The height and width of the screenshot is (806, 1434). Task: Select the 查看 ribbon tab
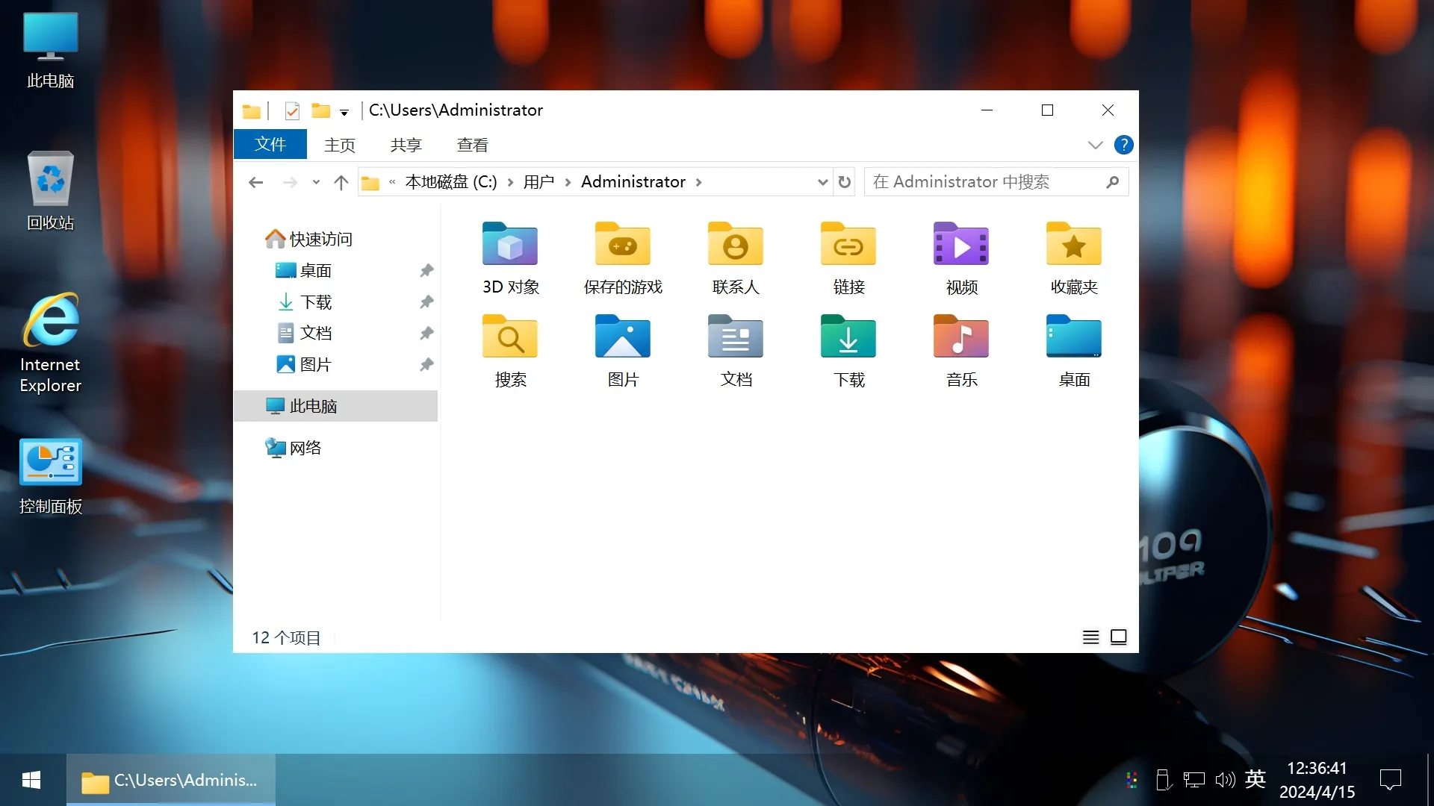coord(472,145)
